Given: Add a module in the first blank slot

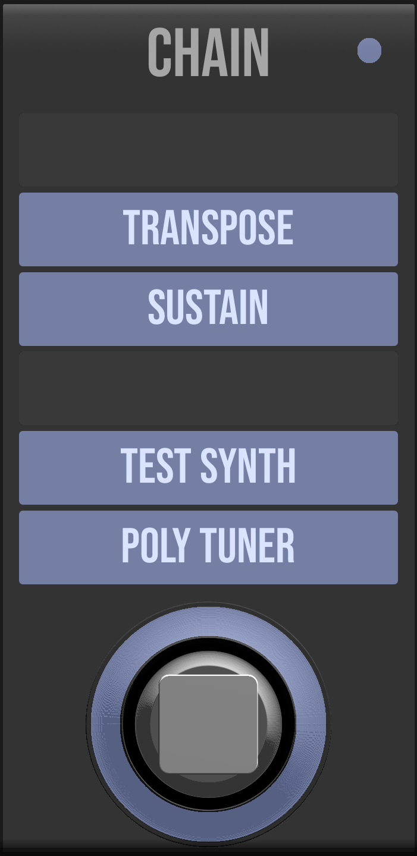Looking at the screenshot, I should pos(208,149).
